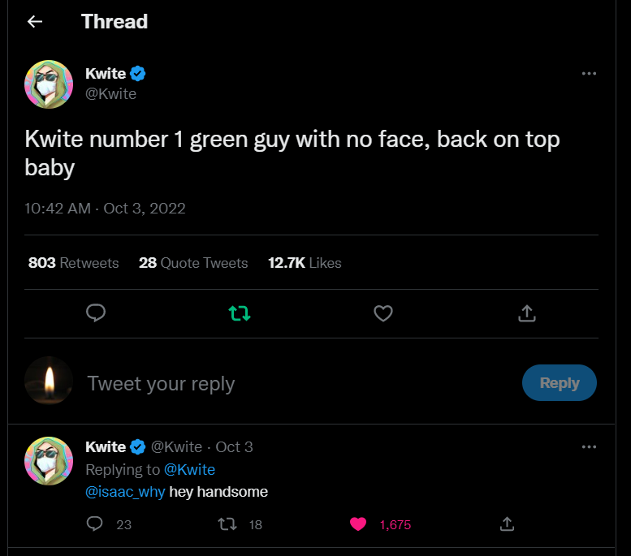Open more options for the reply tweet
The height and width of the screenshot is (556, 631).
pos(590,447)
